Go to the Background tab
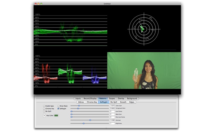This screenshot has height=140, width=224. (132, 99)
